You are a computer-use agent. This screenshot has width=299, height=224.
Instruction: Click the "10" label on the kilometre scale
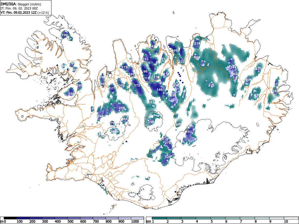286,222
